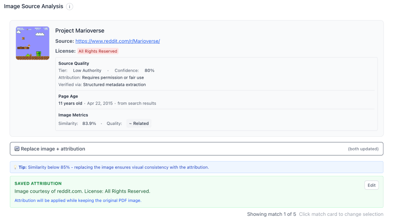This screenshot has height=224, width=393.
Task: Click the "~ Related" quality badge
Action: [x=139, y=124]
